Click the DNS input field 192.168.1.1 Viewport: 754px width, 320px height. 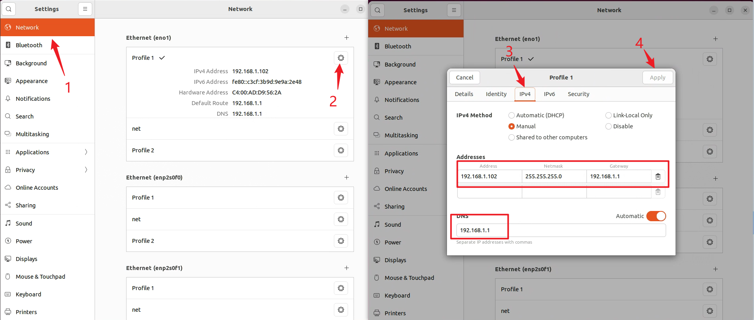click(561, 230)
